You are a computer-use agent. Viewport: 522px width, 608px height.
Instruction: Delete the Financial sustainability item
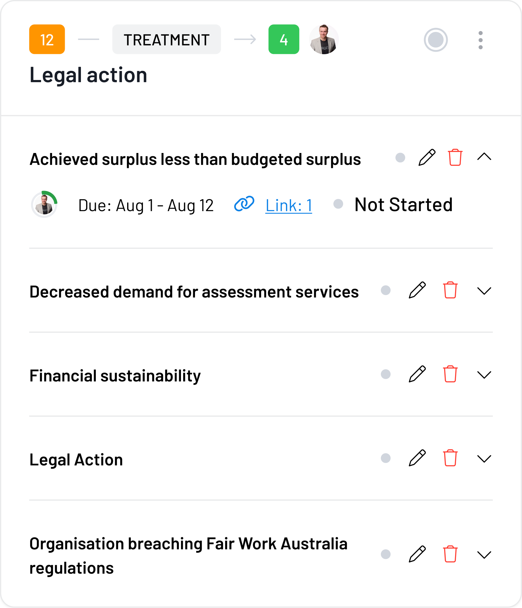[x=450, y=374]
